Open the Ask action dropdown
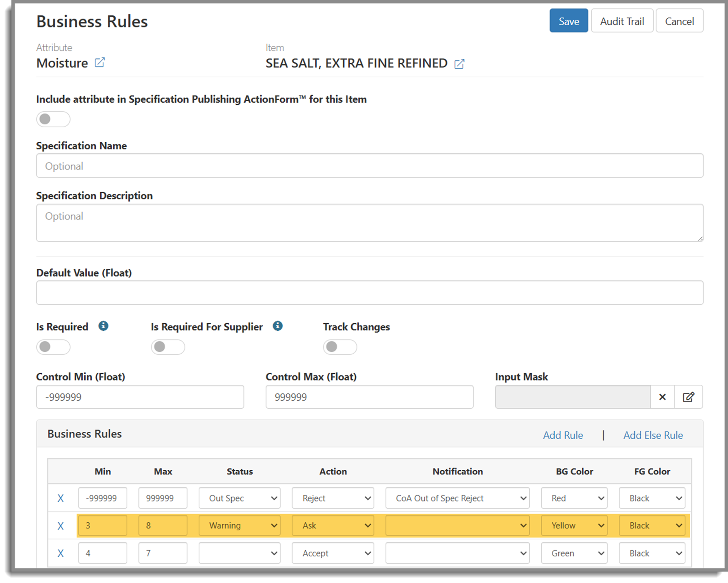 pyautogui.click(x=333, y=525)
